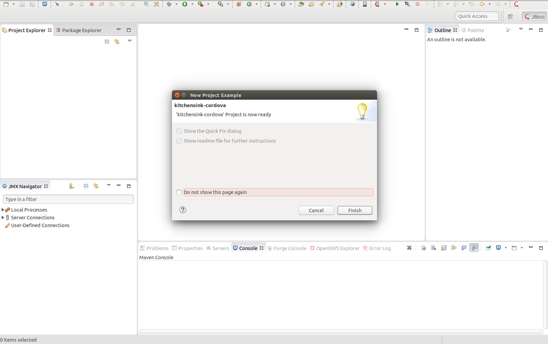548x344 pixels.
Task: Open the Run dropdown arrow
Action: point(192,4)
